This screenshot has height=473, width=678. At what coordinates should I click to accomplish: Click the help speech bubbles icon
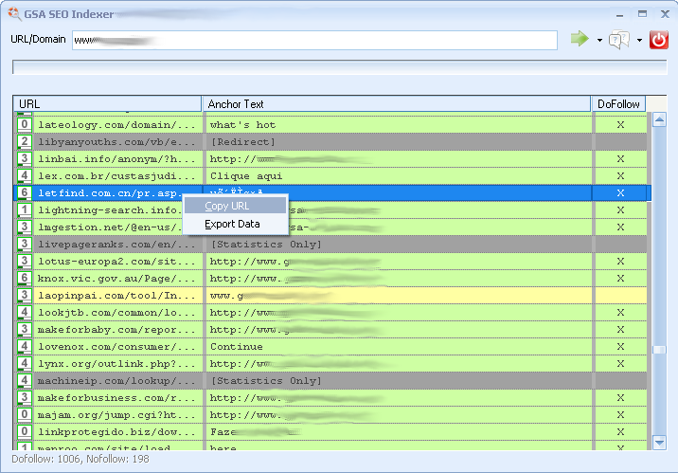tap(619, 40)
